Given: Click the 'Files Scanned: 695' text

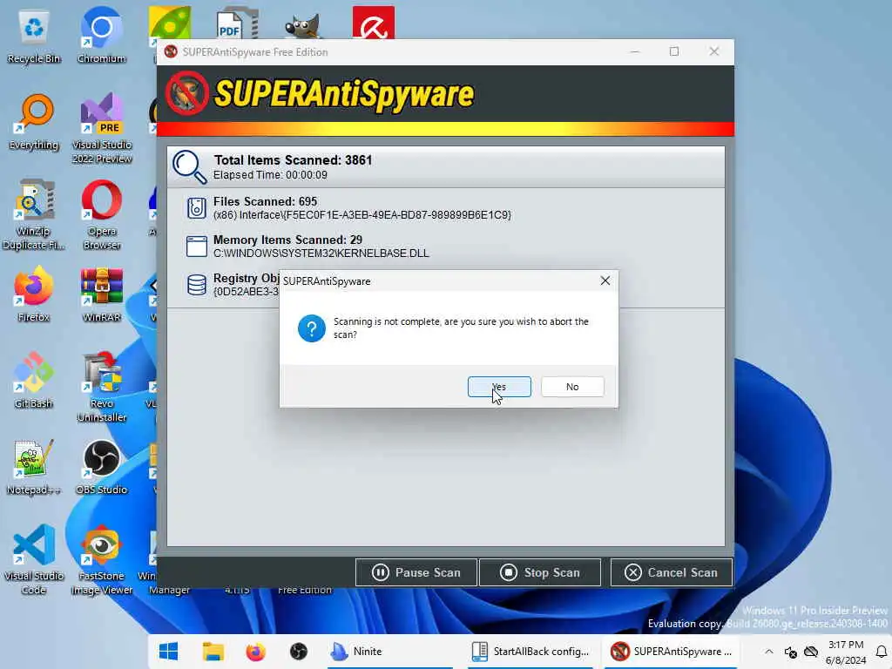Looking at the screenshot, I should click(265, 201).
